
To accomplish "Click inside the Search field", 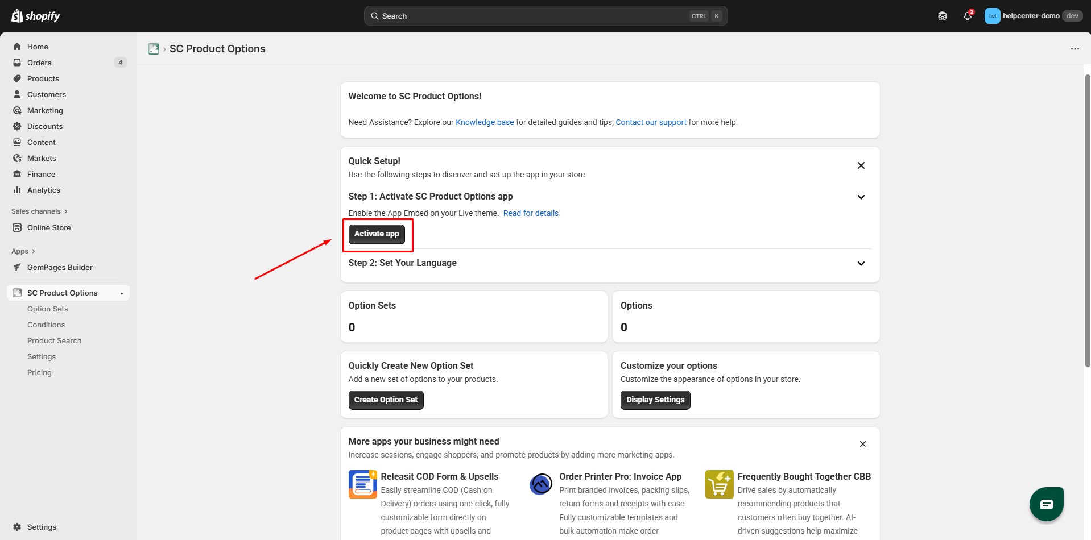I will (x=545, y=15).
